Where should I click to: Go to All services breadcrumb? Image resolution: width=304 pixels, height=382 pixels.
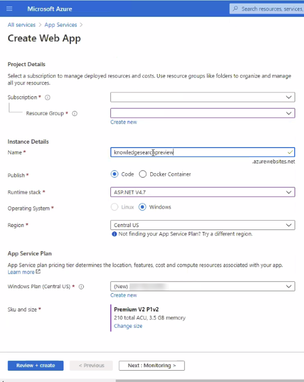pos(22,25)
